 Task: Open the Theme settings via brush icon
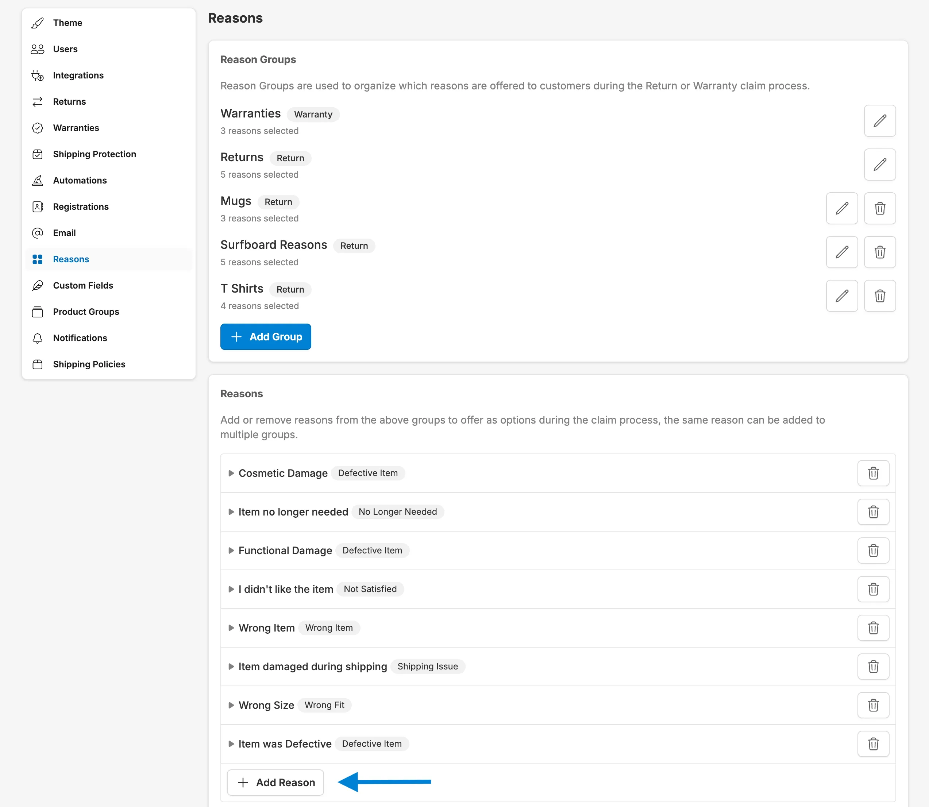coord(38,23)
